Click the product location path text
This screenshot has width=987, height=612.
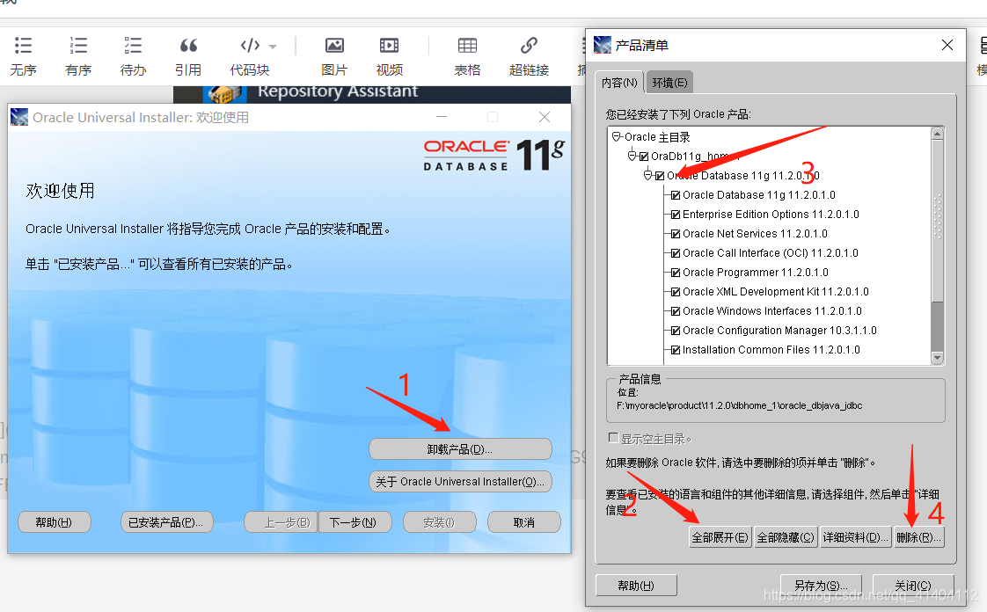[740, 405]
